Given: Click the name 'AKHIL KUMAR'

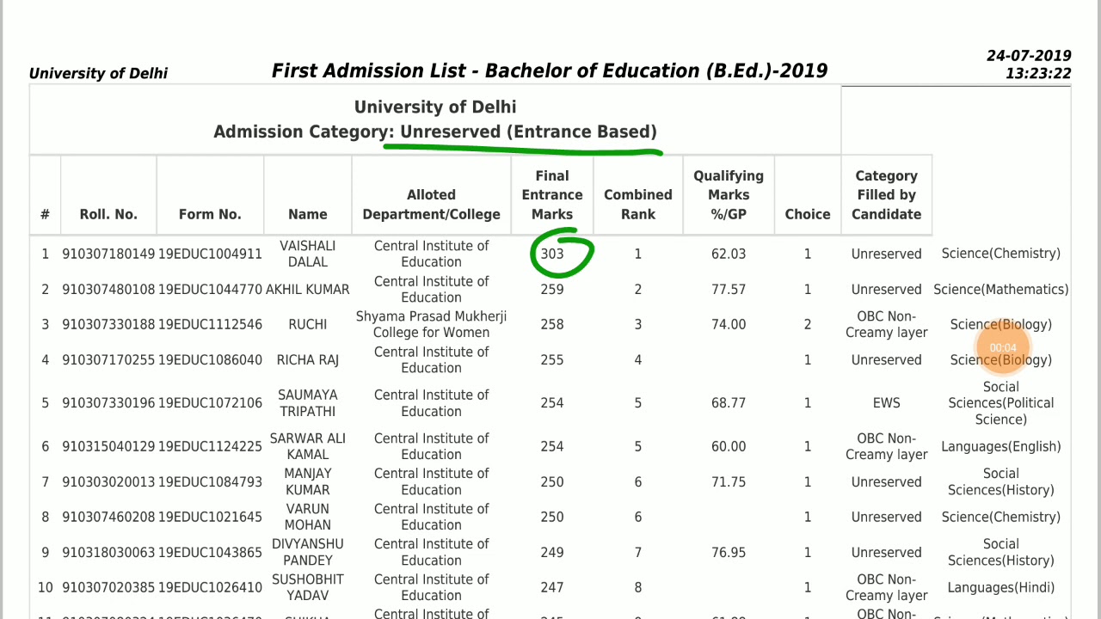Looking at the screenshot, I should (x=308, y=290).
